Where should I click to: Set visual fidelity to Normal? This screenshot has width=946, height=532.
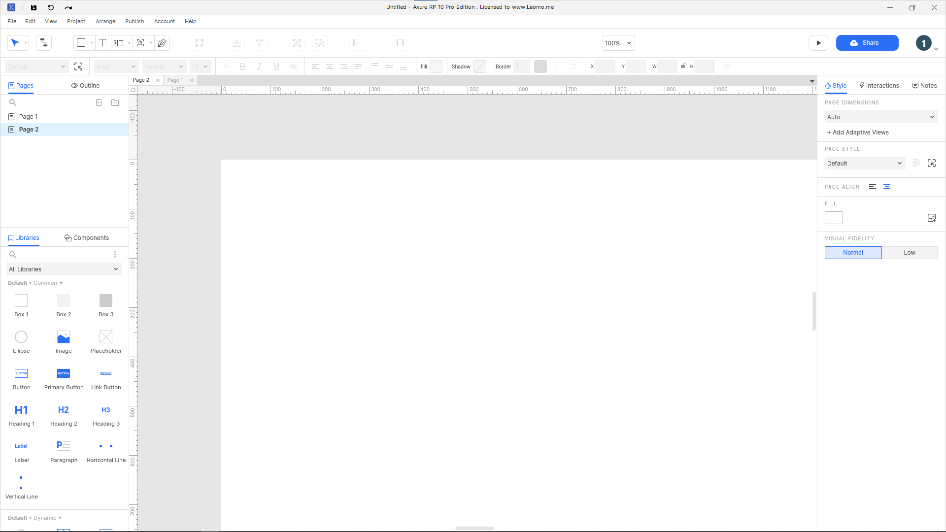click(x=853, y=253)
